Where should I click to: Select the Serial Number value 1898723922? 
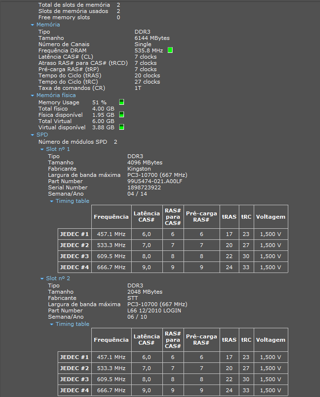pyautogui.click(x=144, y=187)
